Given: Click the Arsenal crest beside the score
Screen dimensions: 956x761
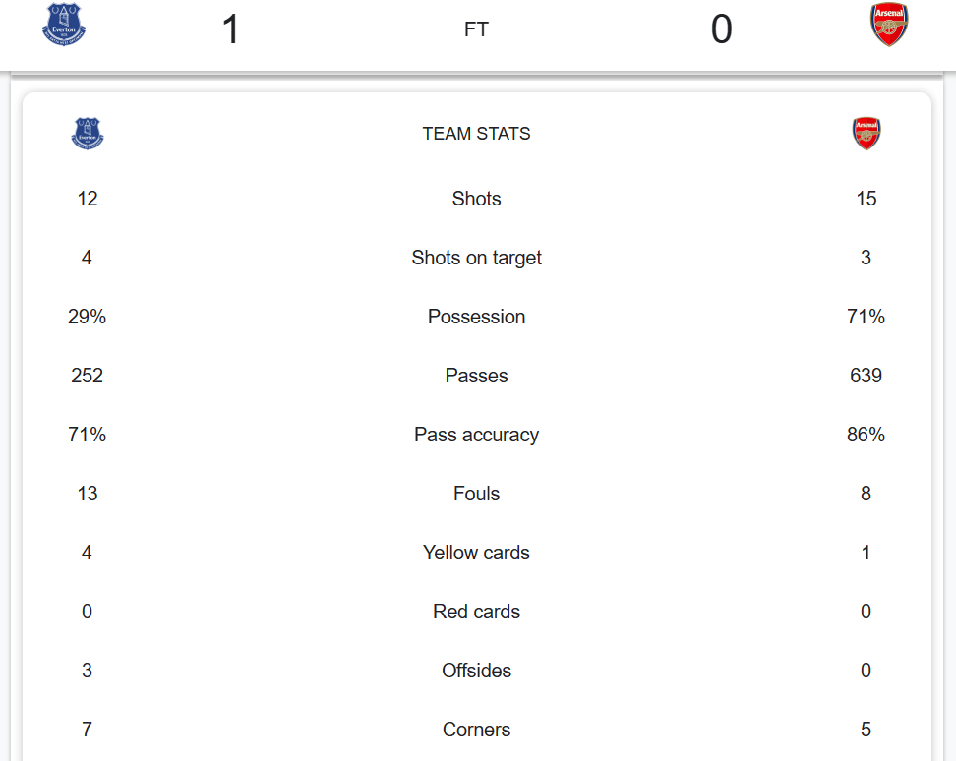Looking at the screenshot, I should point(888,25).
